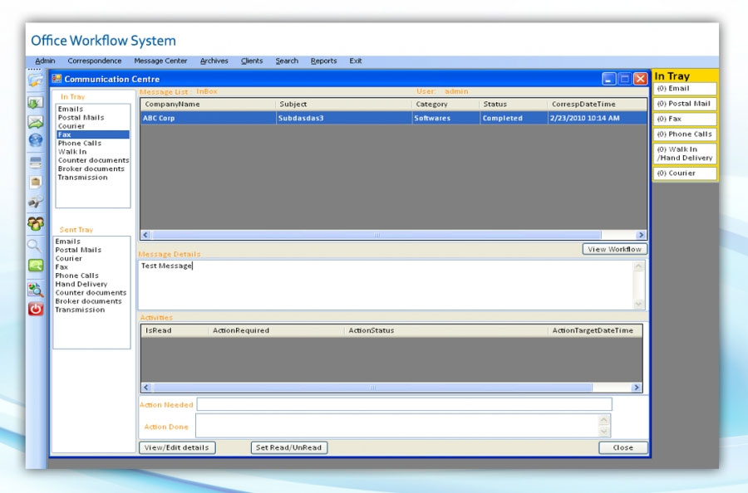Select Postal Mails in the In Tray list

coord(81,118)
